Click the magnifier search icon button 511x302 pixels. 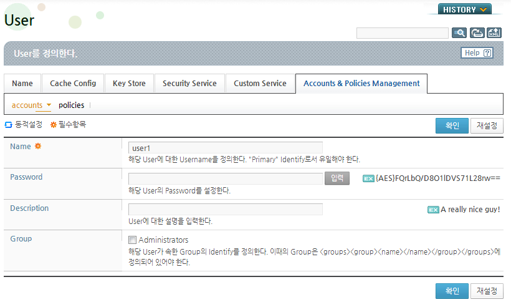point(459,33)
